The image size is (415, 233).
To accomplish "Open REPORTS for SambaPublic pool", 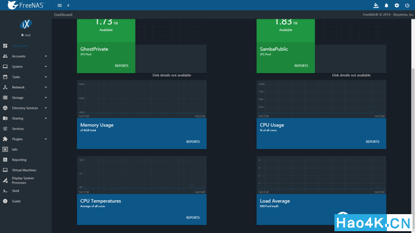I will pos(301,66).
